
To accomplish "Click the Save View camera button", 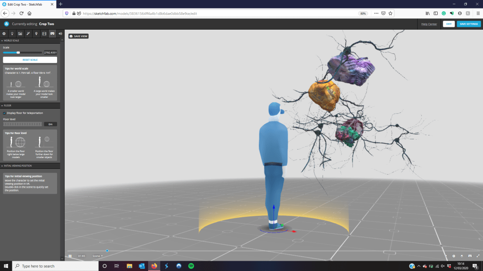I will tap(78, 36).
